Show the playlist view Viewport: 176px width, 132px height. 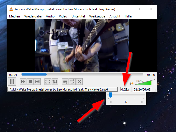pyautogui.click(x=65, y=82)
